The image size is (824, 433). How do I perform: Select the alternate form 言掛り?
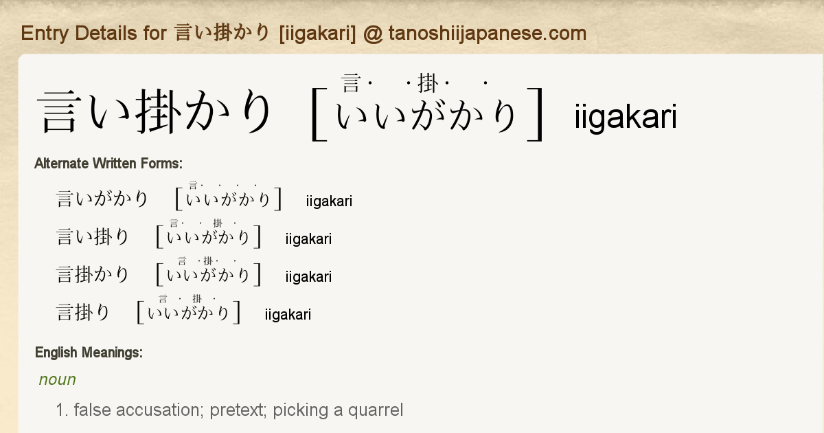tap(83, 313)
